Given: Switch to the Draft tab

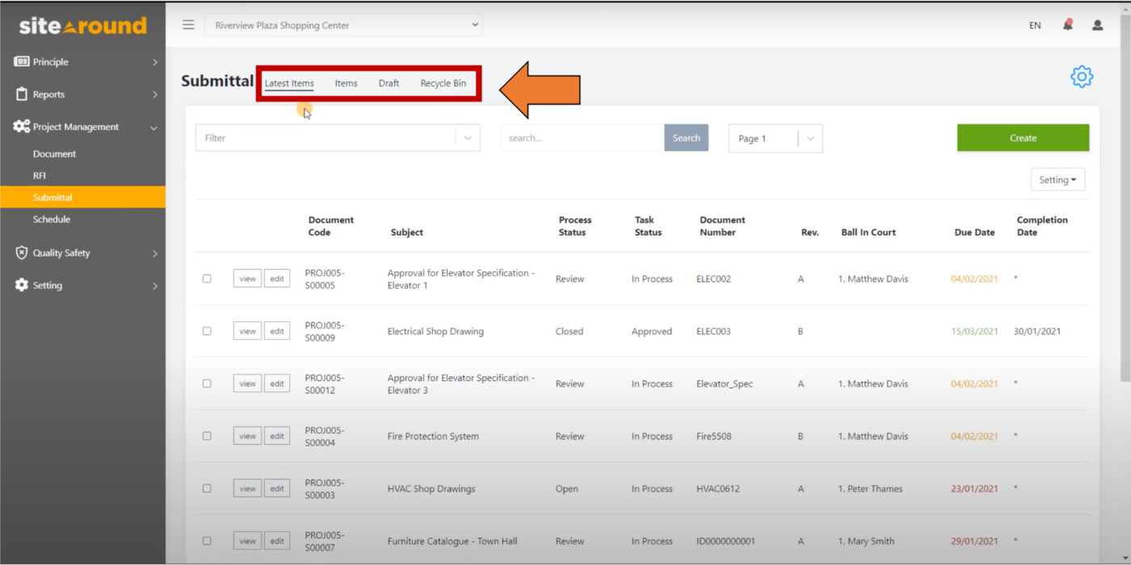Looking at the screenshot, I should (x=389, y=83).
